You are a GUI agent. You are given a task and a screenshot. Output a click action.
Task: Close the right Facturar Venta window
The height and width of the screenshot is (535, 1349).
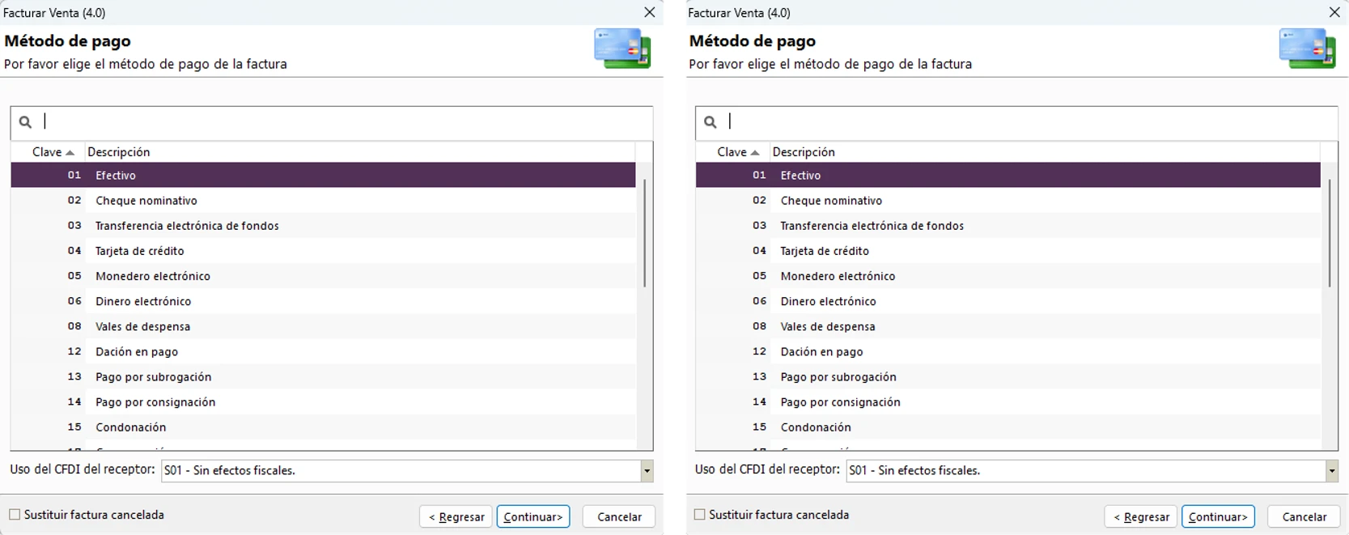pos(1334,12)
